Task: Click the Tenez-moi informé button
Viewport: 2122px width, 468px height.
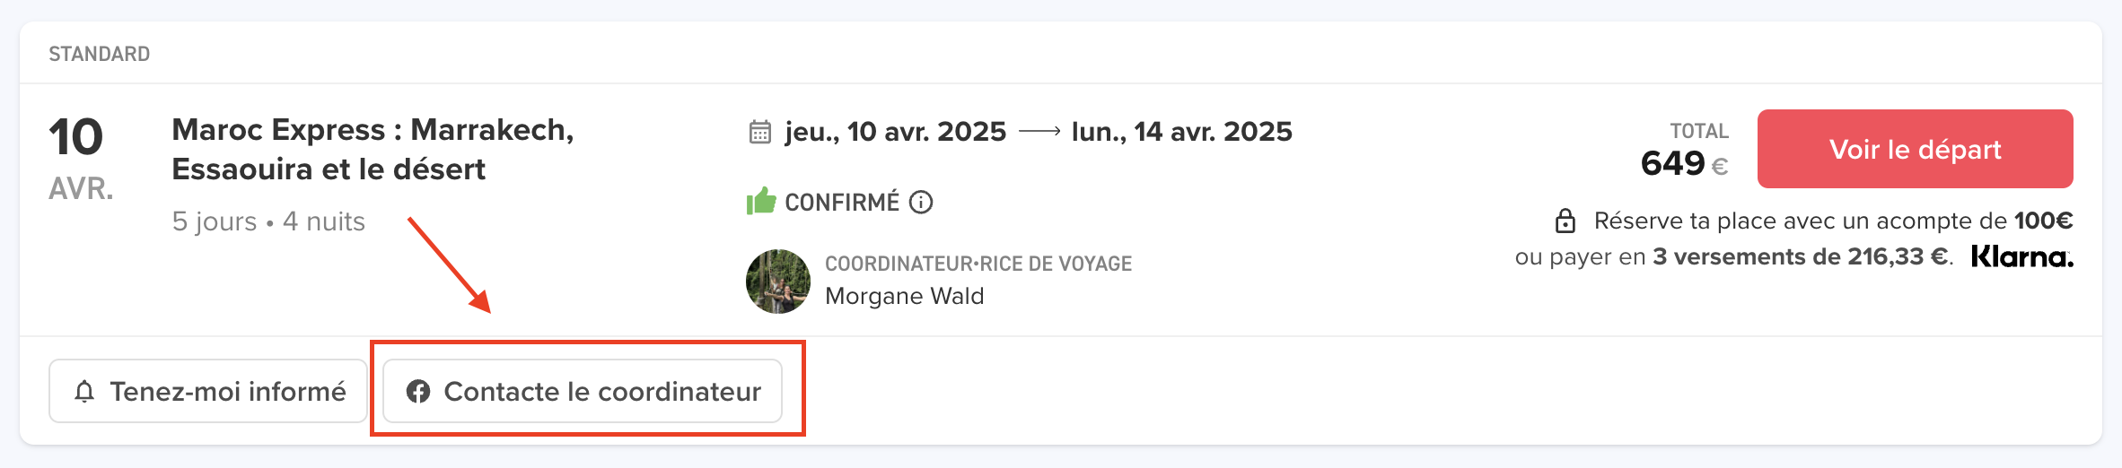Action: [208, 391]
